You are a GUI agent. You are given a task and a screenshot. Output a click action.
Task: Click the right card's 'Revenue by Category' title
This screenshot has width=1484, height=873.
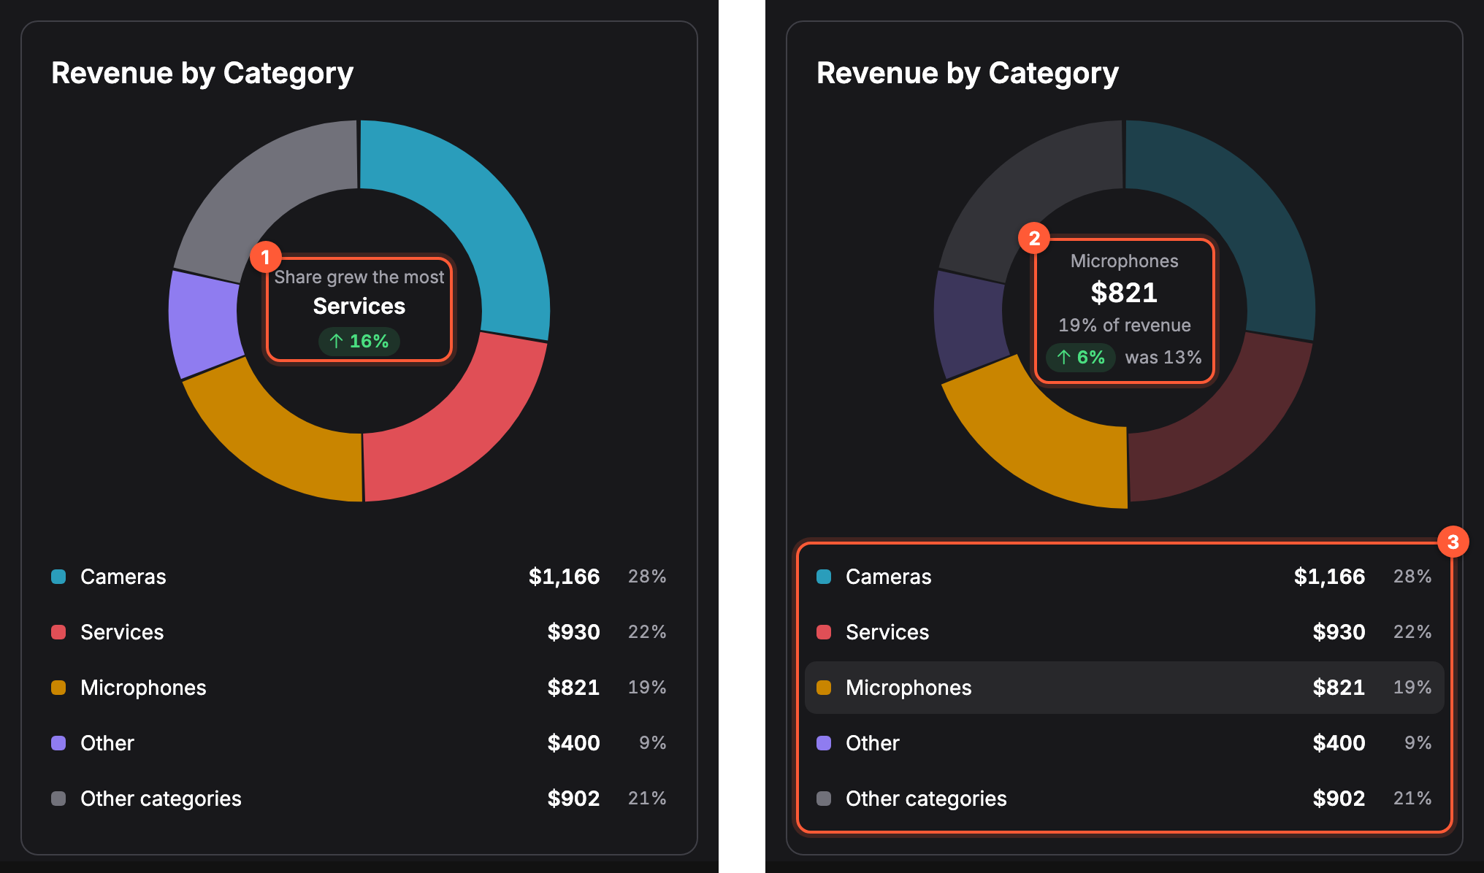click(x=968, y=74)
